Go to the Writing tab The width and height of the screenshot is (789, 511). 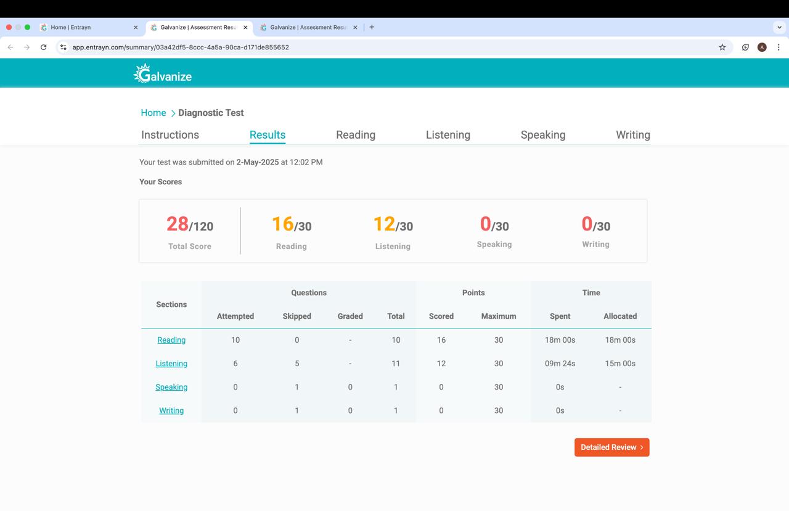point(633,135)
